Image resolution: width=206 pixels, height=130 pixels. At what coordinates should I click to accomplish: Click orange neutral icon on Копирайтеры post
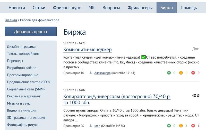181,126
